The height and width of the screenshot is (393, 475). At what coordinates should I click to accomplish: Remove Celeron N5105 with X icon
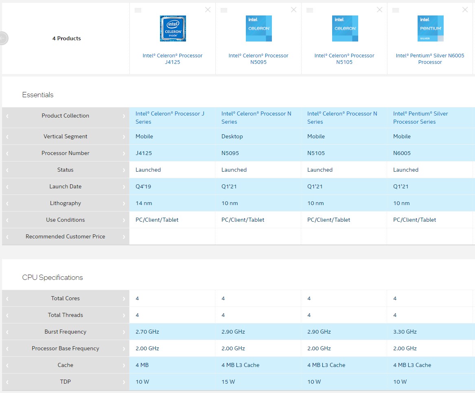pyautogui.click(x=379, y=10)
